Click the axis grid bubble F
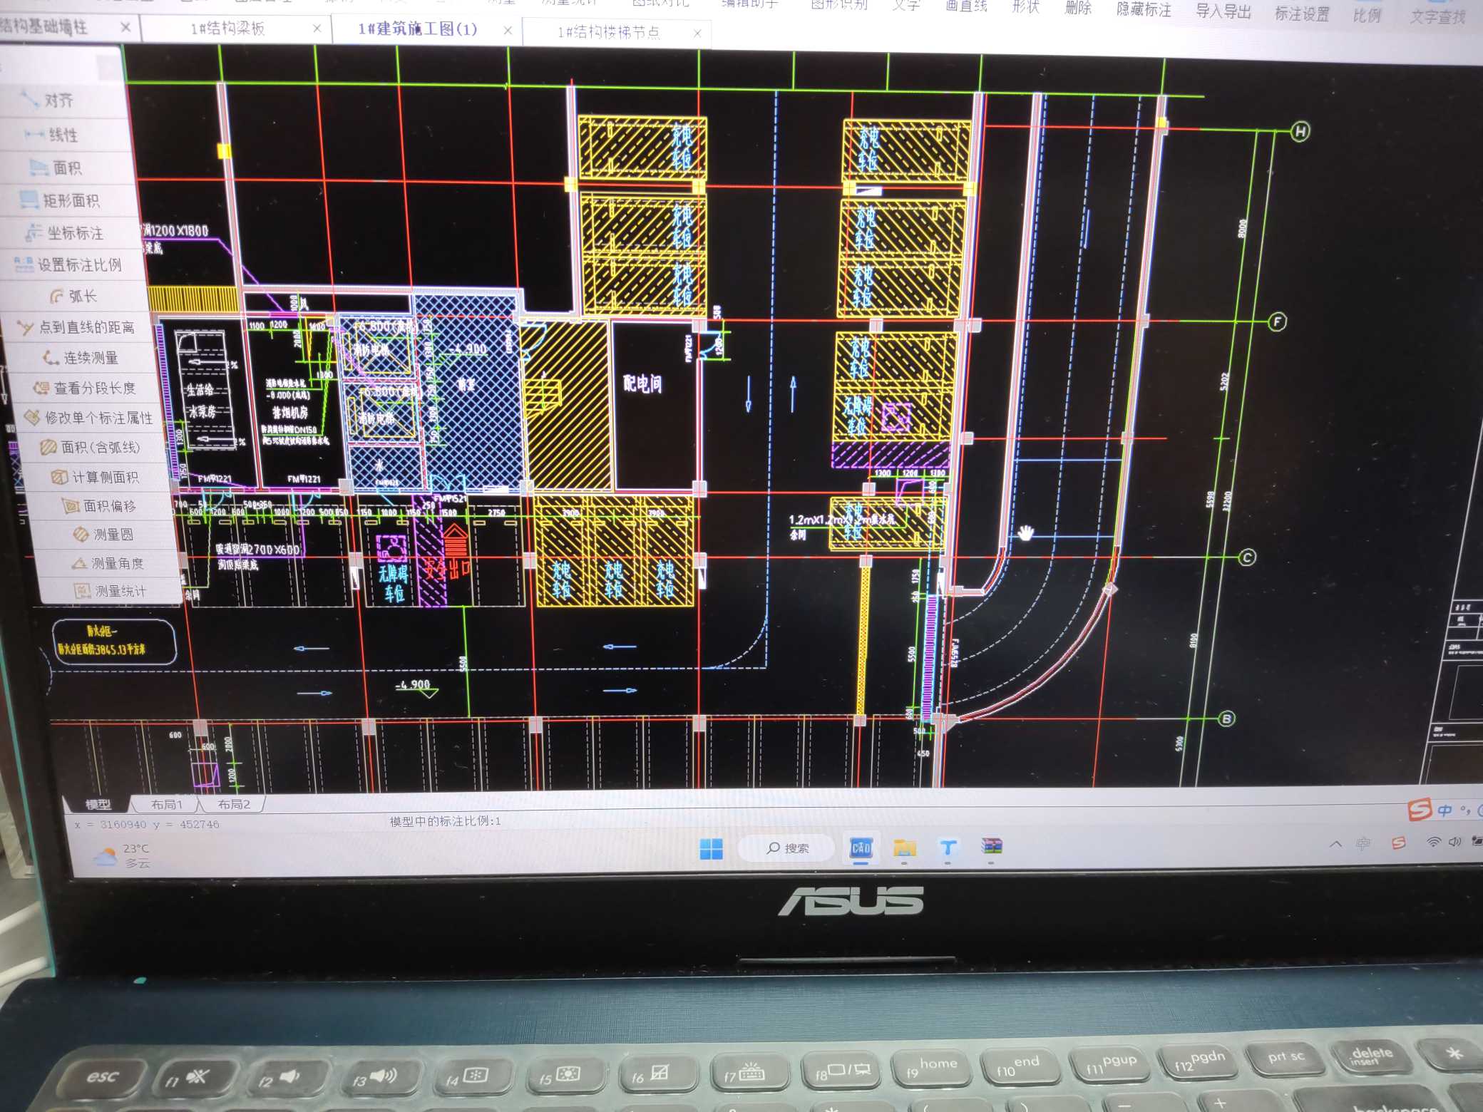The image size is (1483, 1112). coord(1278,321)
